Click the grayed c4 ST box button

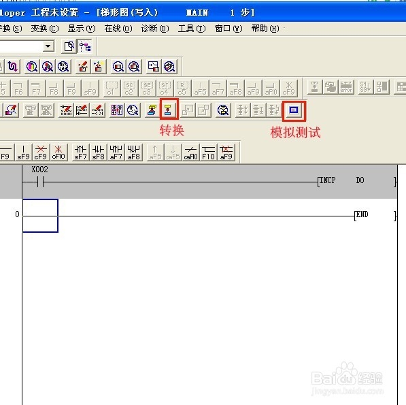[165, 88]
